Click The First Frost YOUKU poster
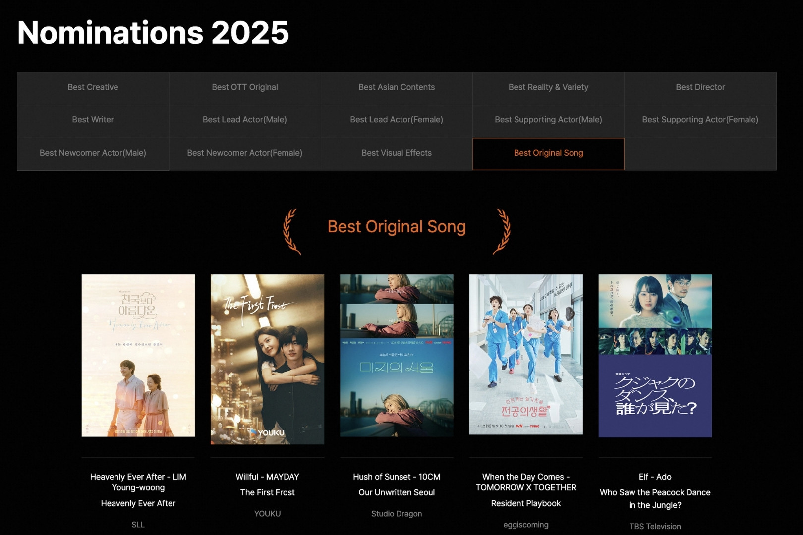Image resolution: width=803 pixels, height=535 pixels. 267,359
